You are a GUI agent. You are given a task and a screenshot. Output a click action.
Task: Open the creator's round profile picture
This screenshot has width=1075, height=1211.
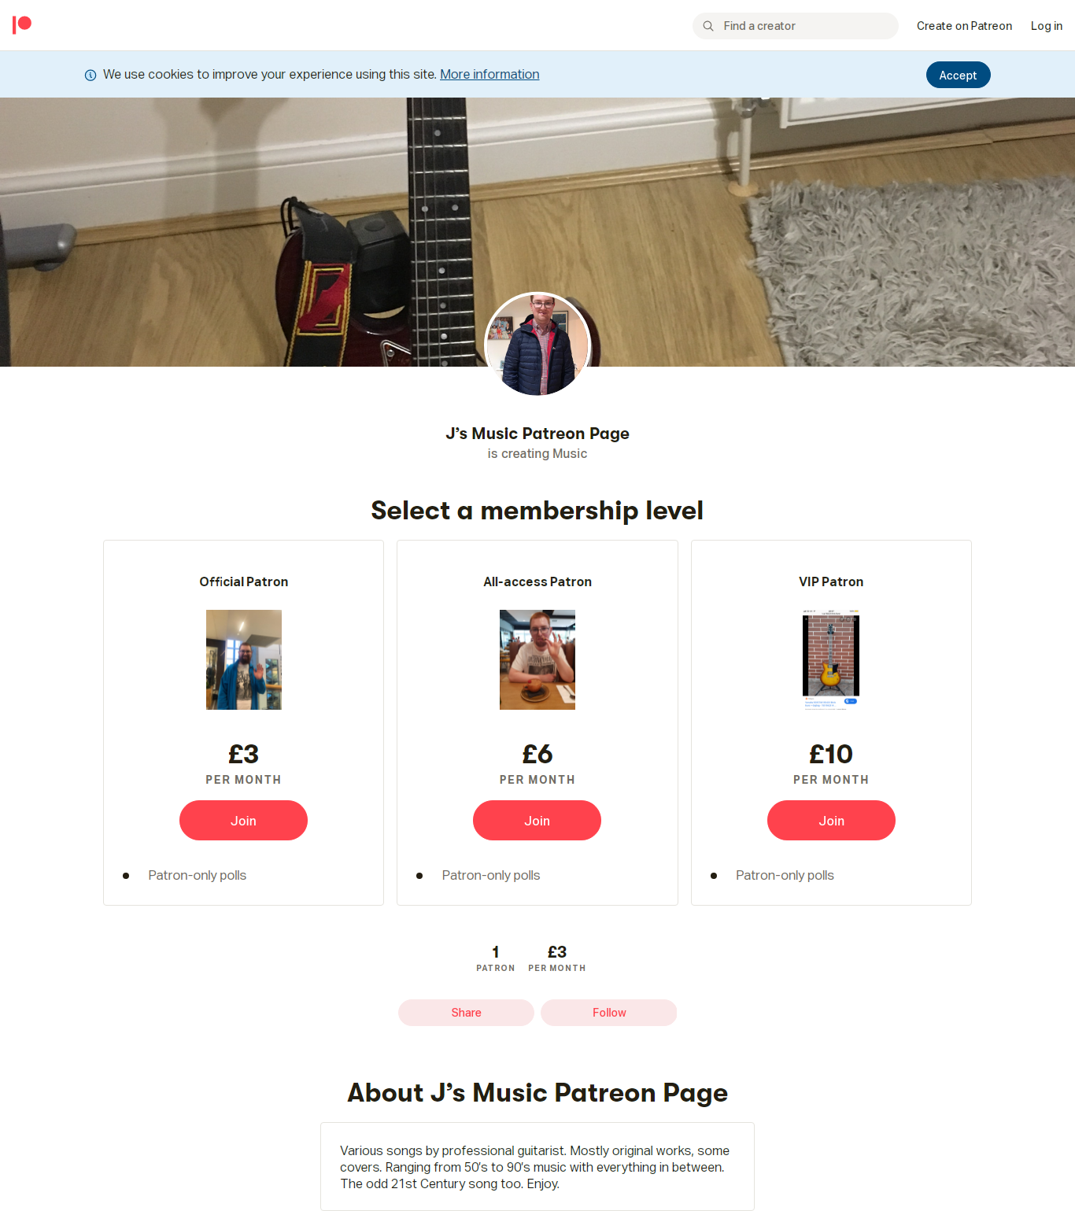(537, 344)
